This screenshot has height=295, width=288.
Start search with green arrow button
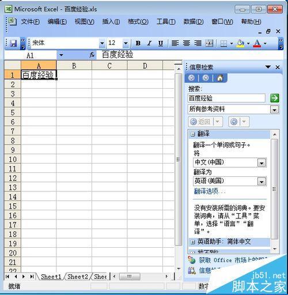[x=275, y=98]
